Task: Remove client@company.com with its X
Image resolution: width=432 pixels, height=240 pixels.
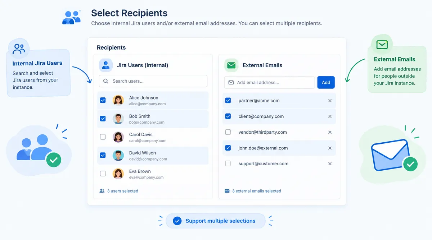Action: click(x=330, y=116)
